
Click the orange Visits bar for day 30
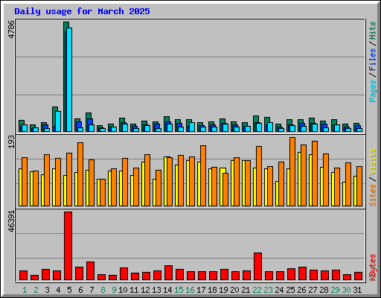click(348, 184)
